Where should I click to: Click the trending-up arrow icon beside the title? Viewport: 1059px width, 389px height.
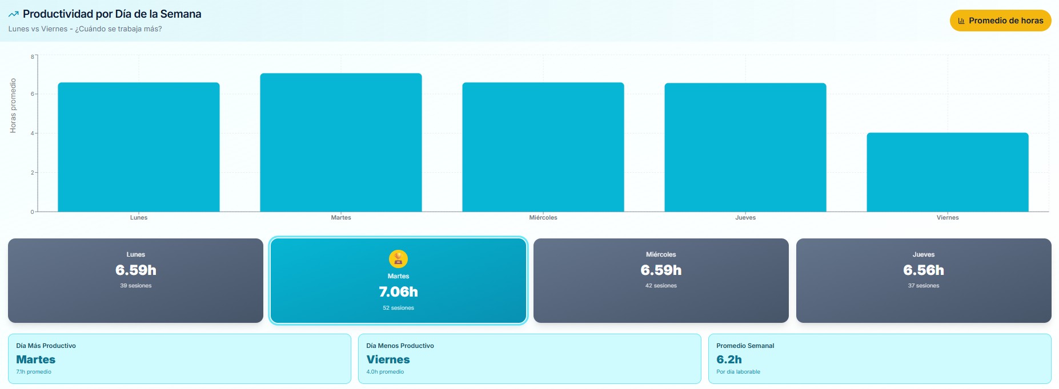13,14
